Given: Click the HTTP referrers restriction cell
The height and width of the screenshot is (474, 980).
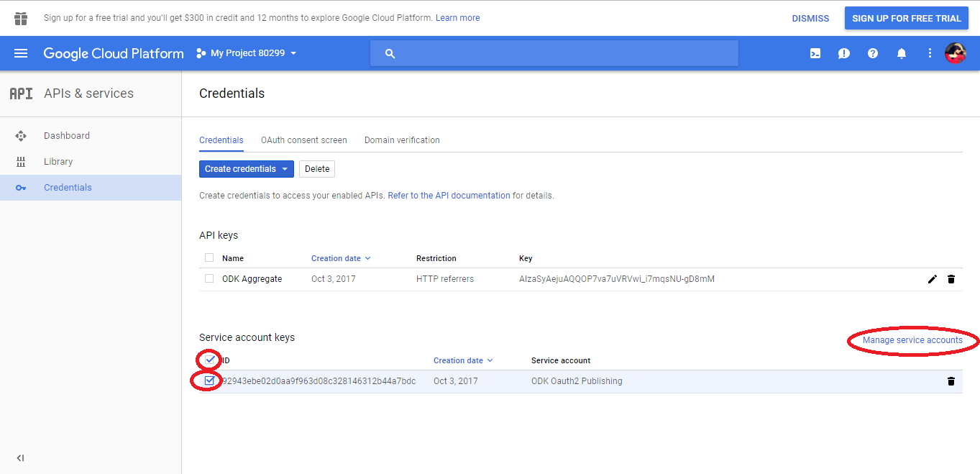Looking at the screenshot, I should [445, 279].
